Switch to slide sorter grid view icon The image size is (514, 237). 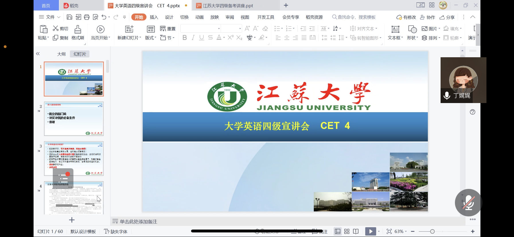coord(347,231)
